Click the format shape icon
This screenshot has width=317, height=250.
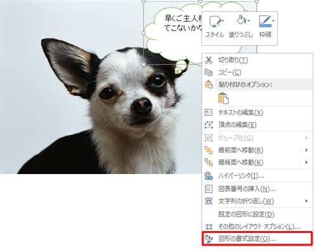coord(209,239)
